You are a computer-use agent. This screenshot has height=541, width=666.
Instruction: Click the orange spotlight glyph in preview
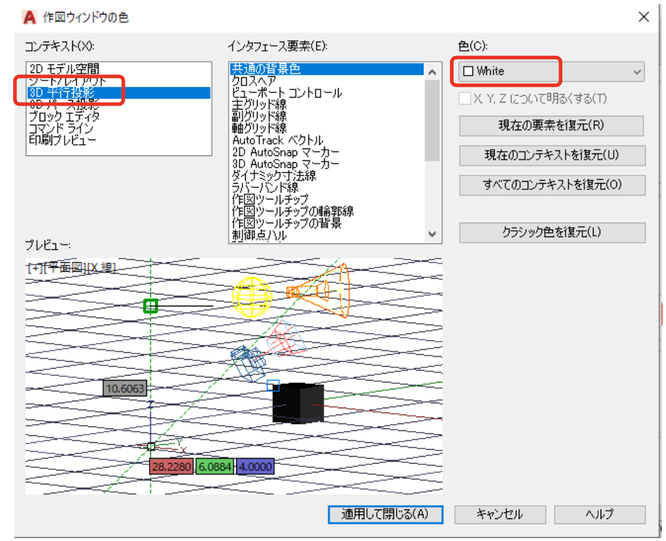[x=319, y=291]
